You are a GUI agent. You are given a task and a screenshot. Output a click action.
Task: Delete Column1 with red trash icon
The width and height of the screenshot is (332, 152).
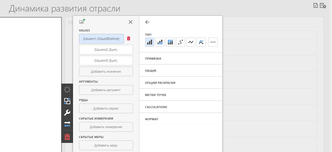(129, 38)
